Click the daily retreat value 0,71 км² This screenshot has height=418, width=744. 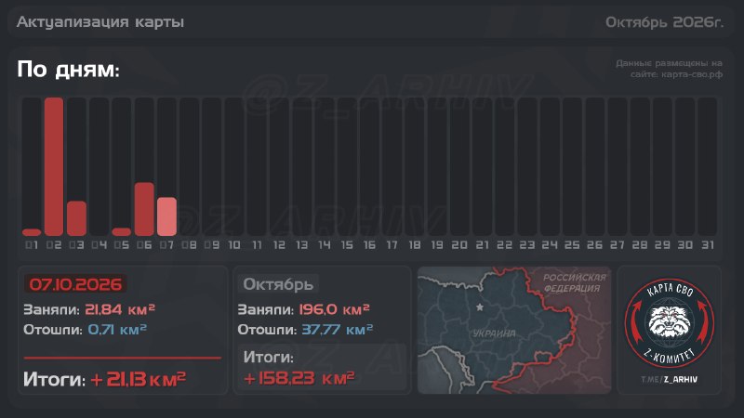[x=117, y=329]
